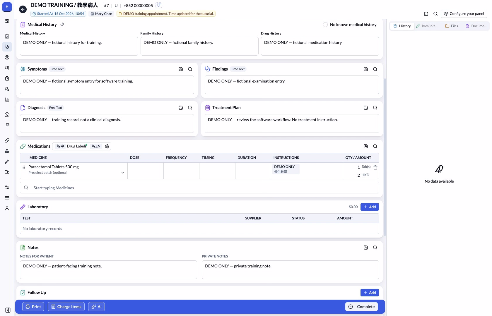Toggle English drug label language
The image size is (492, 316).
point(96,146)
